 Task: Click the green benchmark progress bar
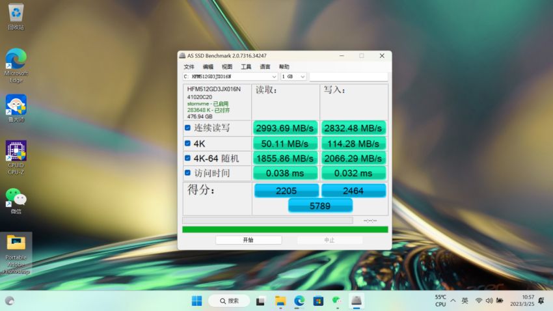pyautogui.click(x=285, y=229)
